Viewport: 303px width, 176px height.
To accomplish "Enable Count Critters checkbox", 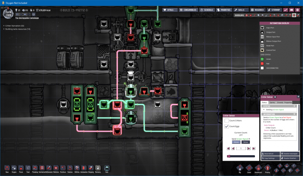I will pyautogui.click(x=227, y=121).
